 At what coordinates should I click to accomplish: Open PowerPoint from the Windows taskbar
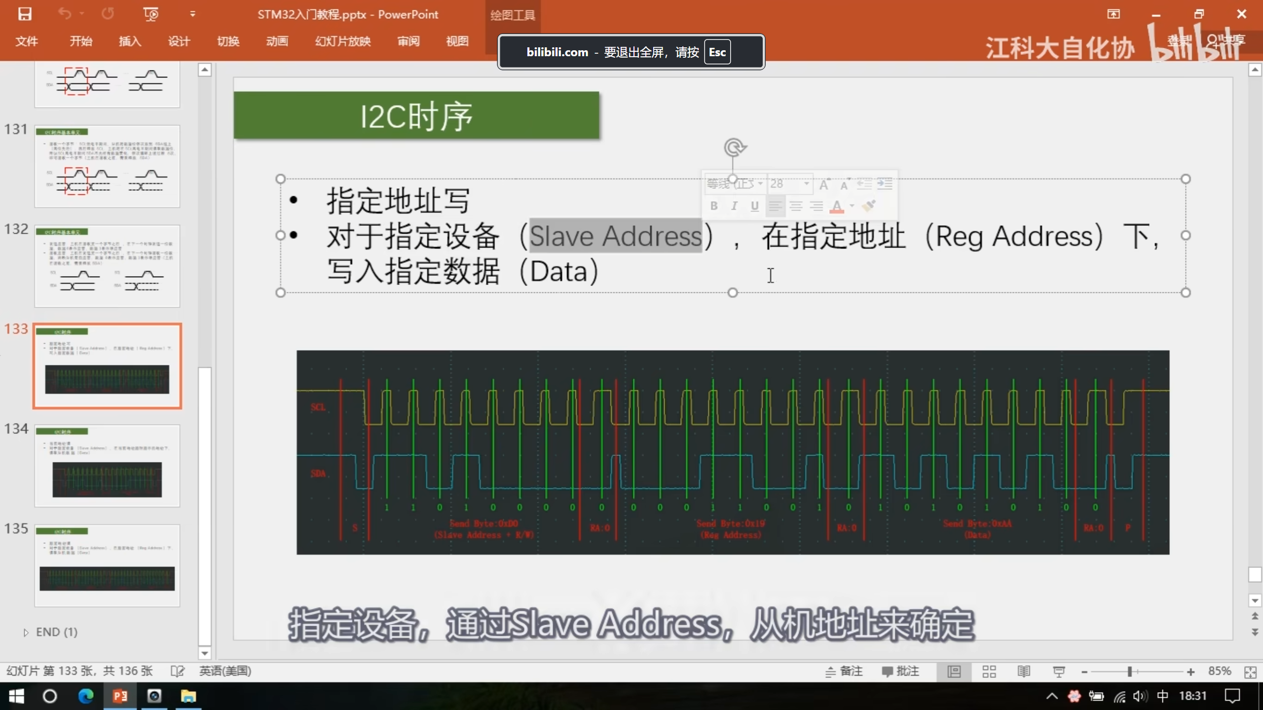pos(120,696)
